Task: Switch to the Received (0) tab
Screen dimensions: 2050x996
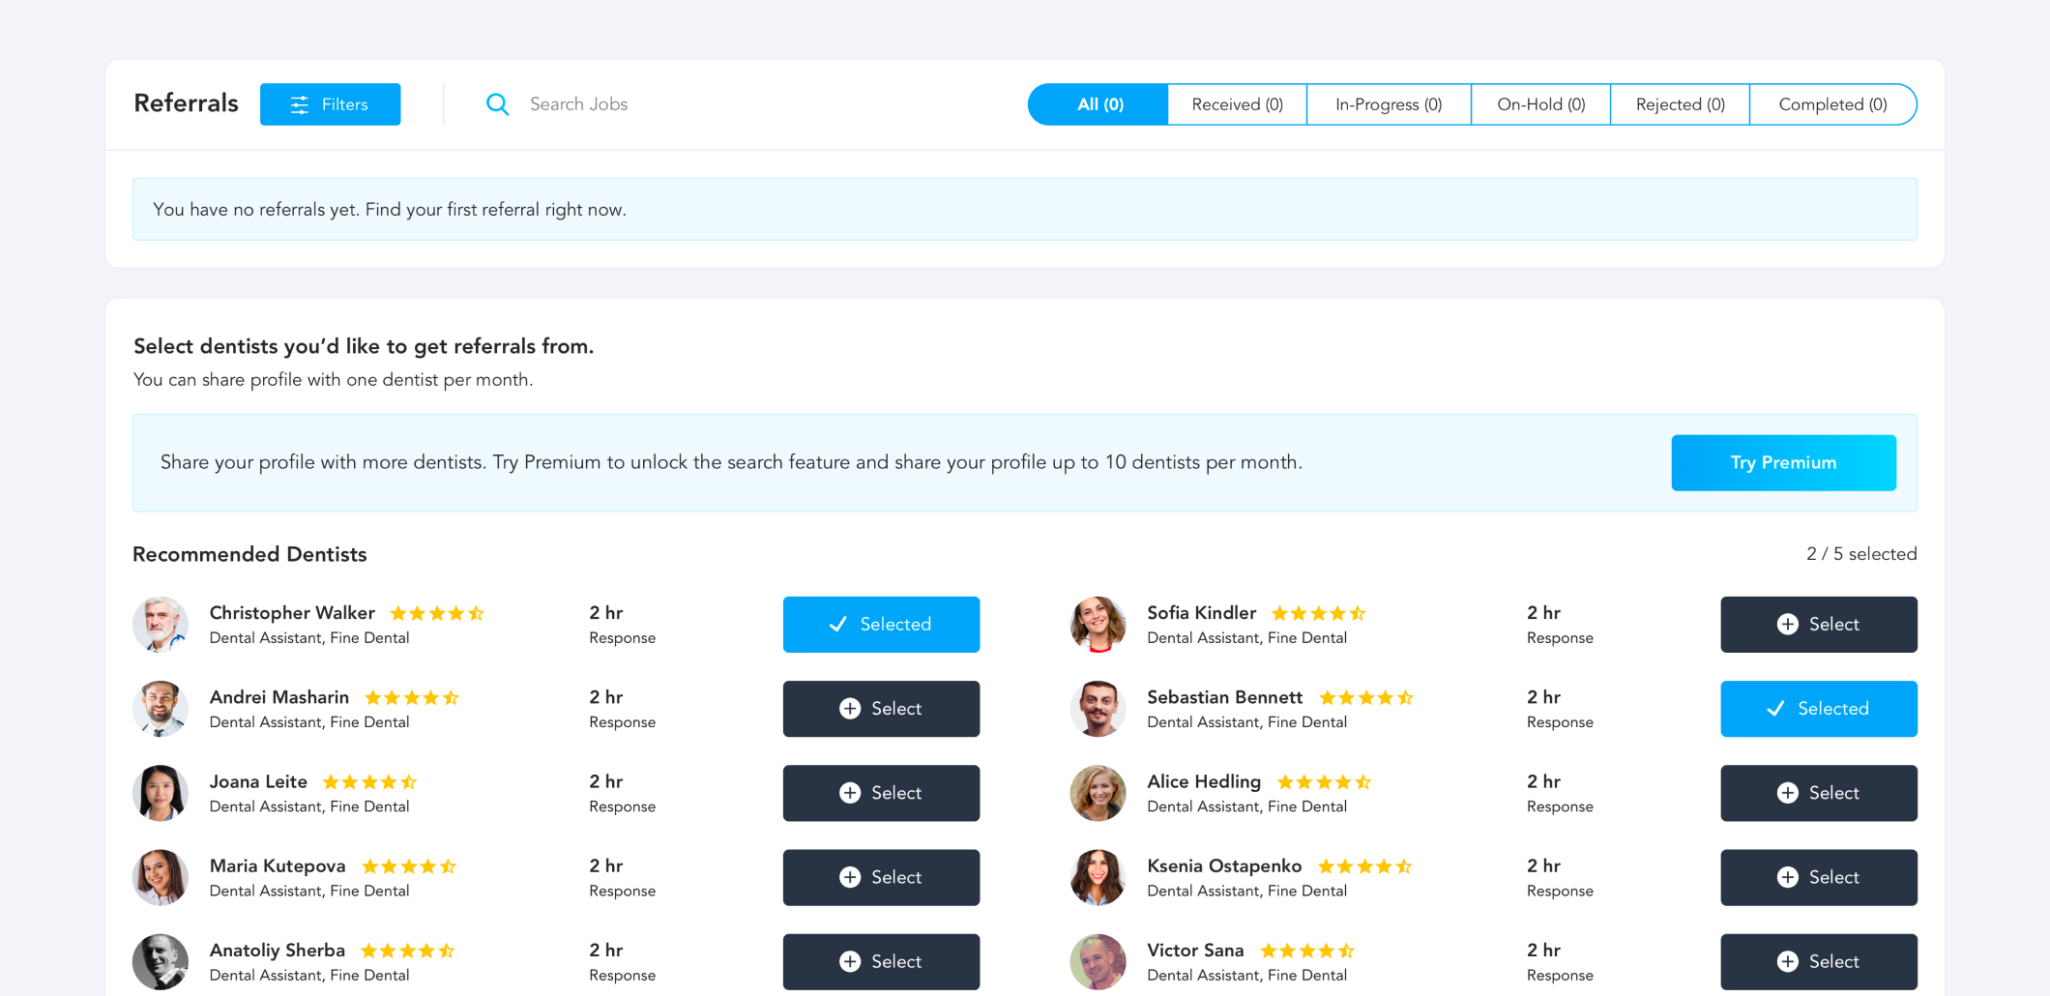Action: tap(1237, 104)
